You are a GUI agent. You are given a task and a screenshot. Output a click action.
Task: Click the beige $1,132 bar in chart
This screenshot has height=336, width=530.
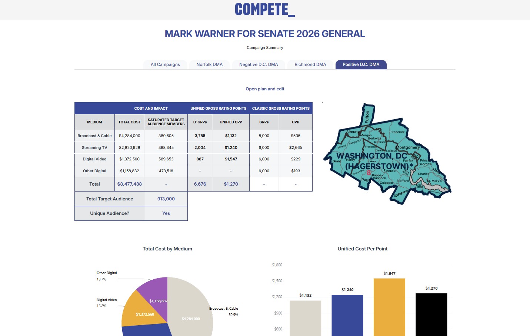[x=305, y=318]
